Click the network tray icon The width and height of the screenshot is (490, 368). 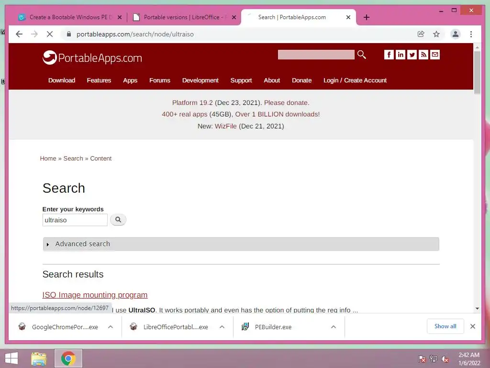click(434, 359)
